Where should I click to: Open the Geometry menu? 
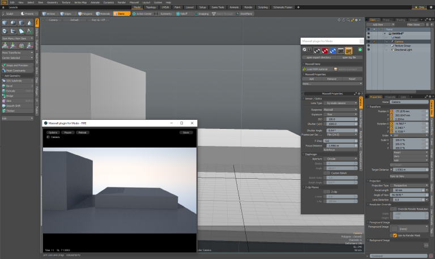coord(52,2)
